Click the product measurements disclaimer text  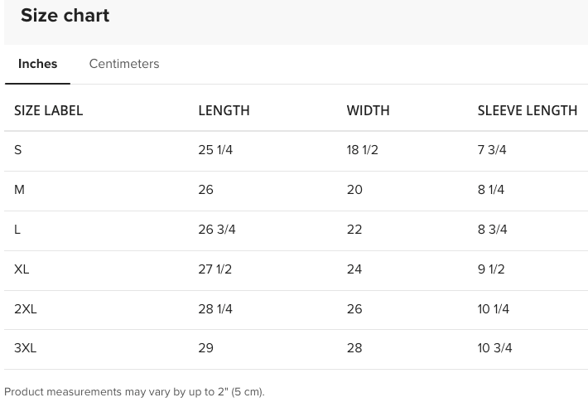tap(134, 392)
